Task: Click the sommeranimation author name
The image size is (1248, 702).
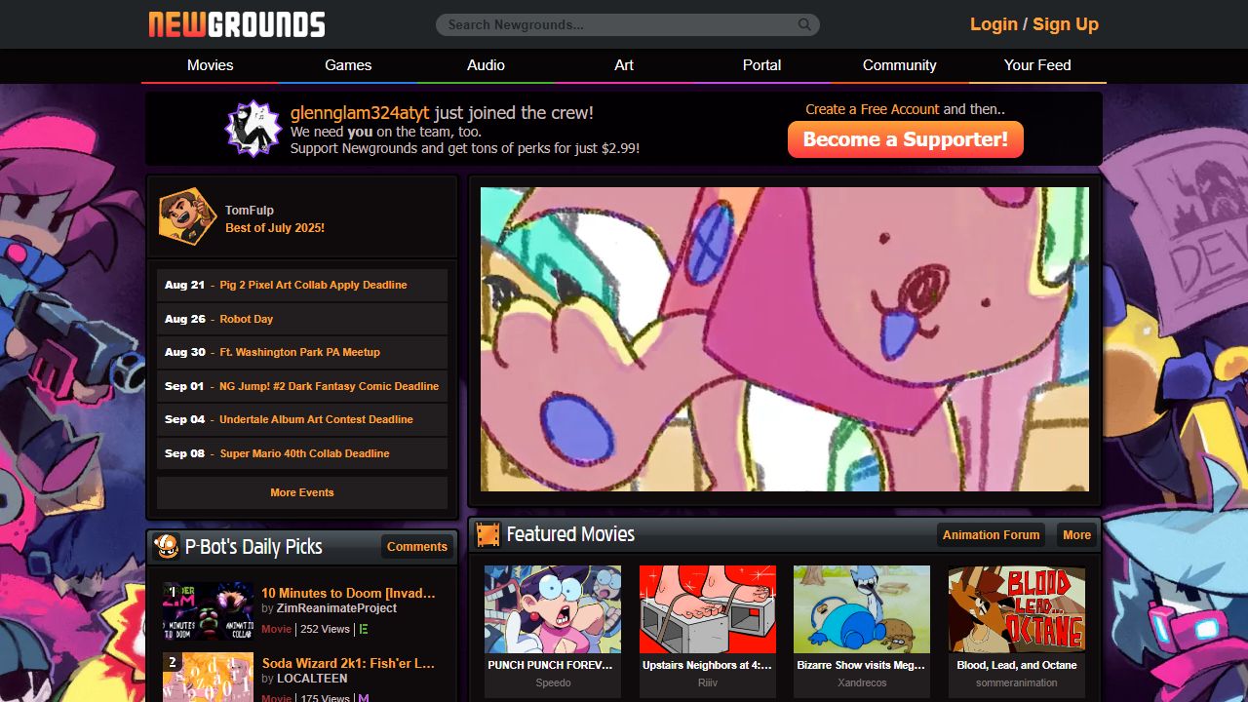Action: [1017, 682]
